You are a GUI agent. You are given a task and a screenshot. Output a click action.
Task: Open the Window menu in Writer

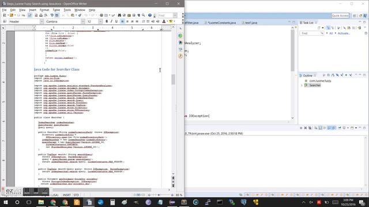pyautogui.click(x=80, y=10)
